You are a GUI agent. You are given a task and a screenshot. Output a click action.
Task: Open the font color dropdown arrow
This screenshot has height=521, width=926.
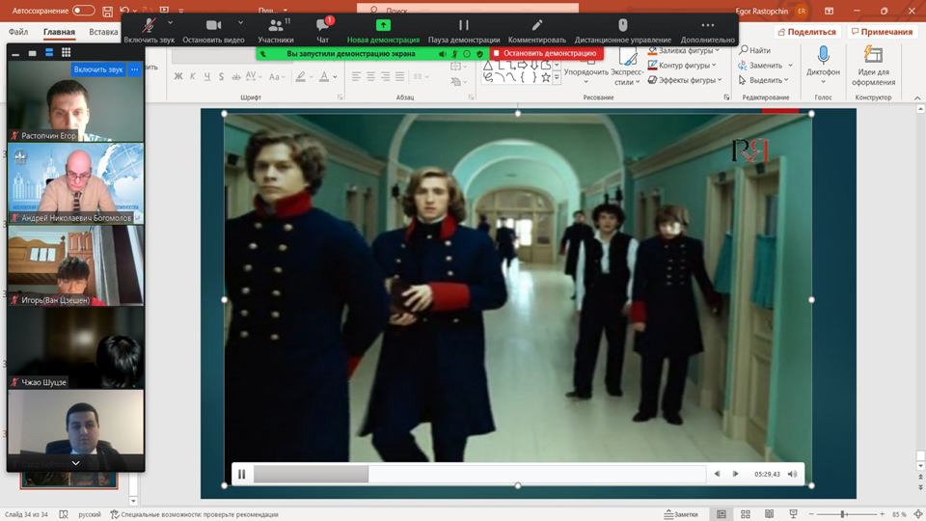click(335, 77)
